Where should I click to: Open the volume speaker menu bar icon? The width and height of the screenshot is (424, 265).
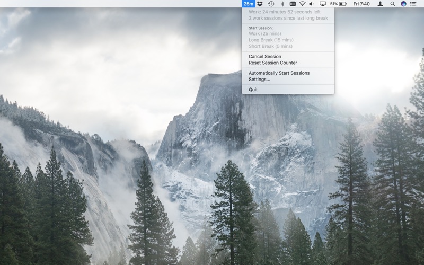coord(312,4)
